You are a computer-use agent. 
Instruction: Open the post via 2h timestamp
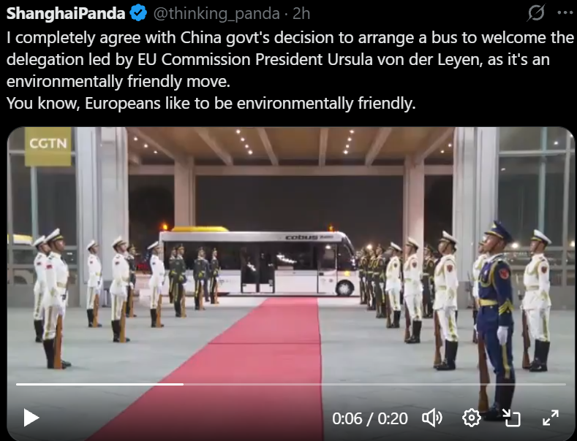[301, 14]
